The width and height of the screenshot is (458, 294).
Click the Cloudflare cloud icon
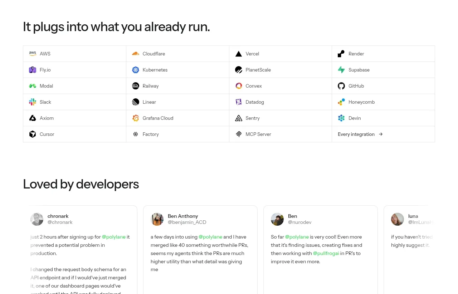[x=136, y=54]
